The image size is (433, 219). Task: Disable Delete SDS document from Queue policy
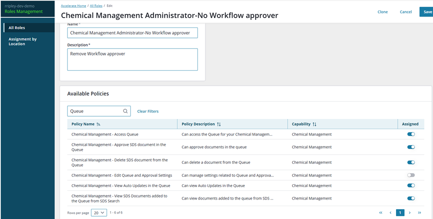[411, 163]
